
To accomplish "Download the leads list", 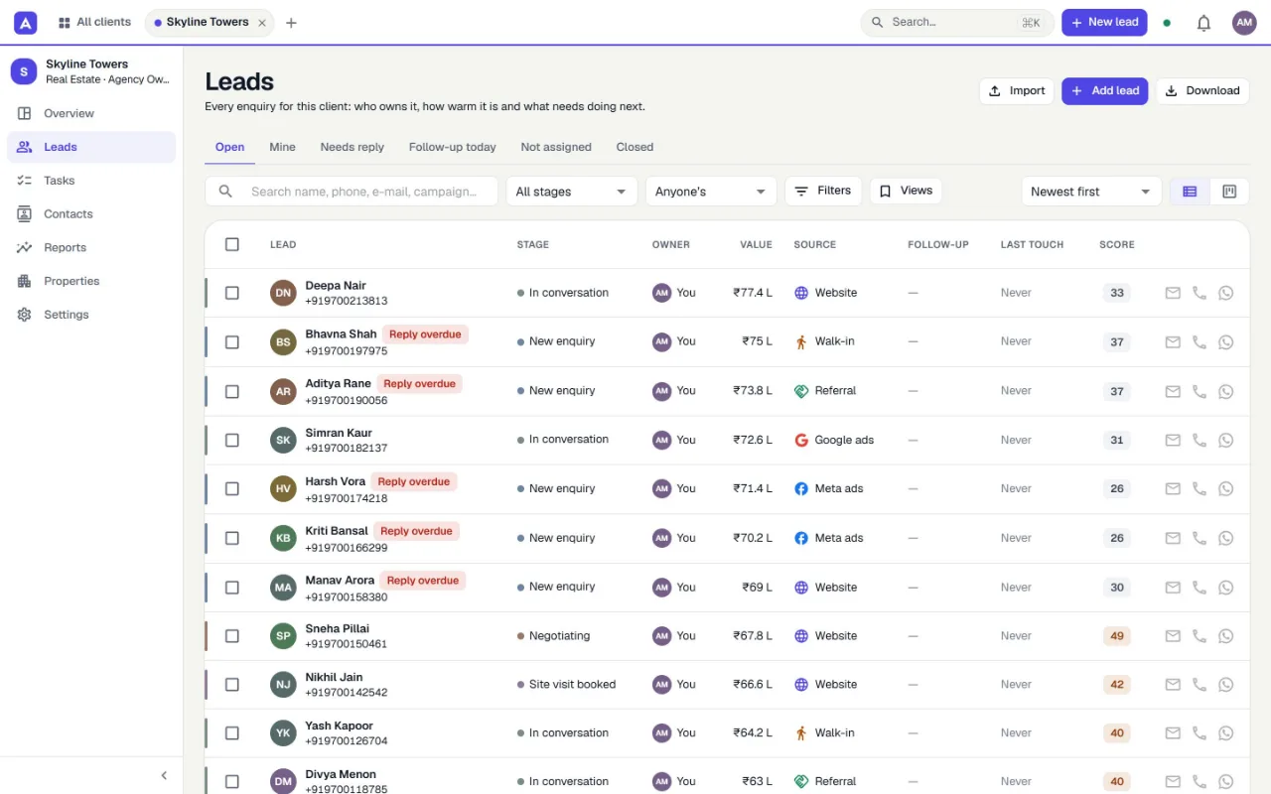I will (1202, 91).
